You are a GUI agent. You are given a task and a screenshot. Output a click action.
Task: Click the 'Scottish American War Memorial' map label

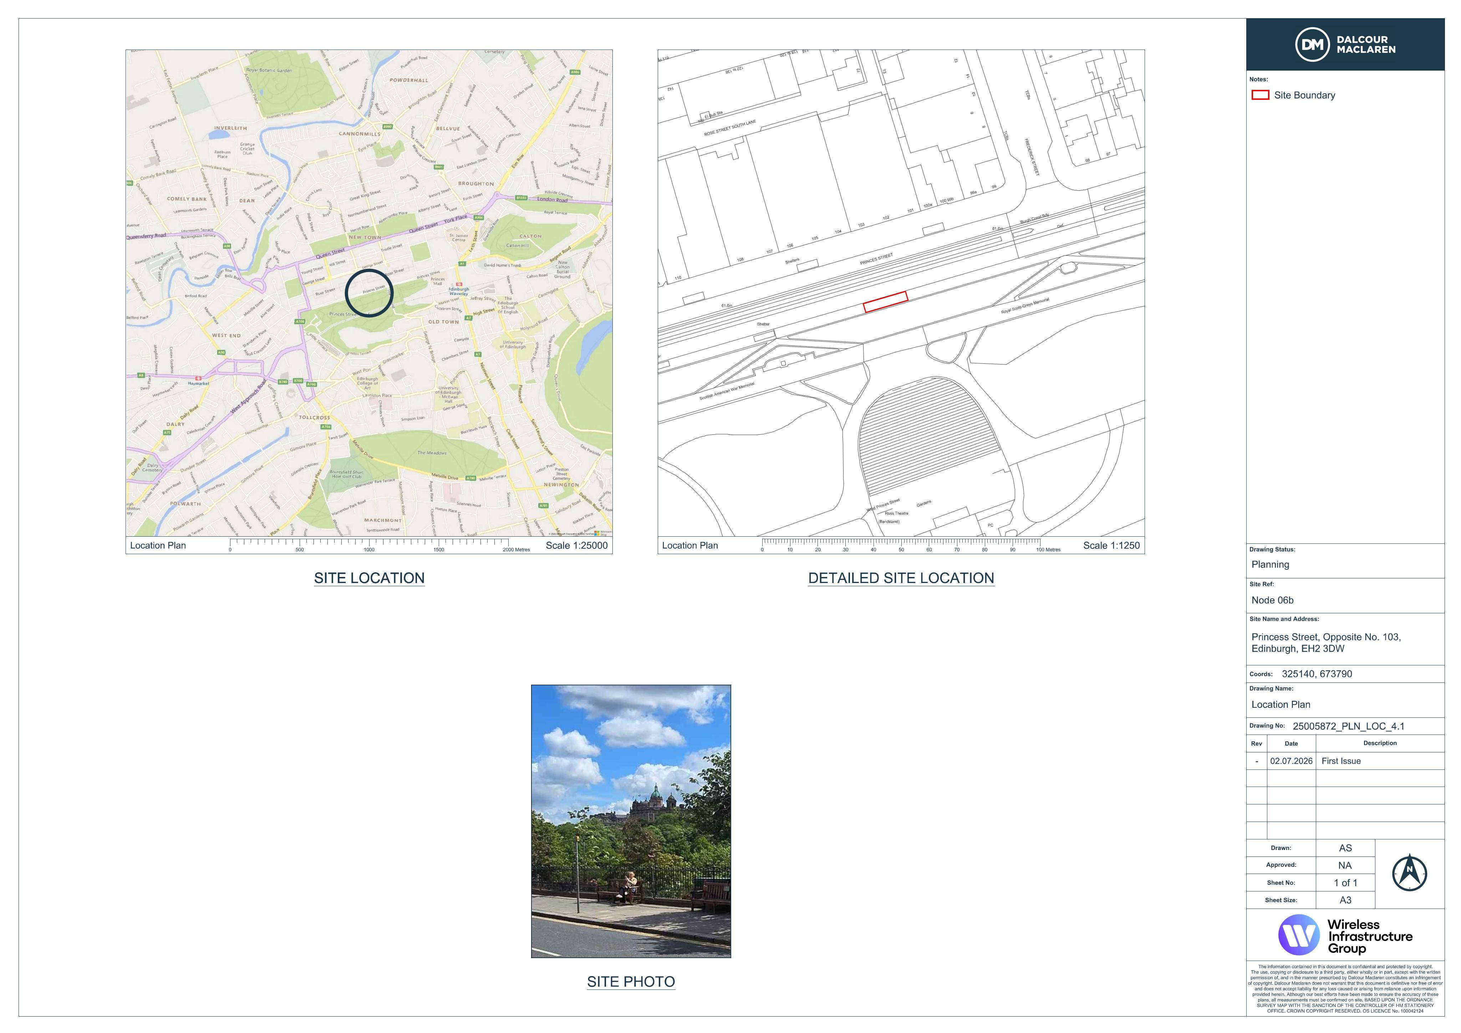pyautogui.click(x=727, y=391)
